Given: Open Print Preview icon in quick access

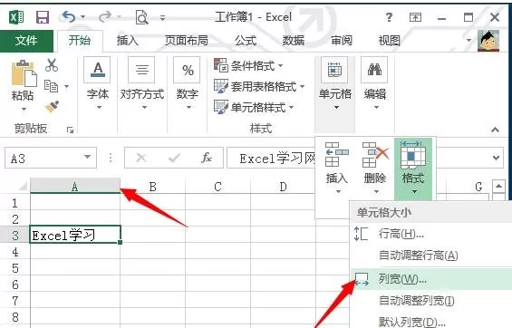Looking at the screenshot, I should coord(141,17).
